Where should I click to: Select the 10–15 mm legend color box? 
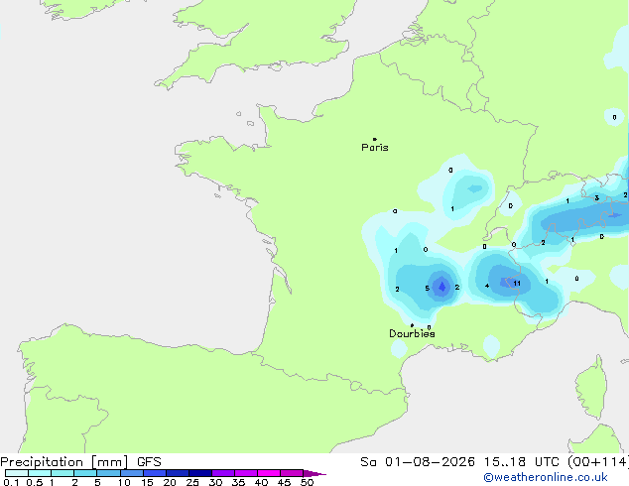click(x=132, y=473)
